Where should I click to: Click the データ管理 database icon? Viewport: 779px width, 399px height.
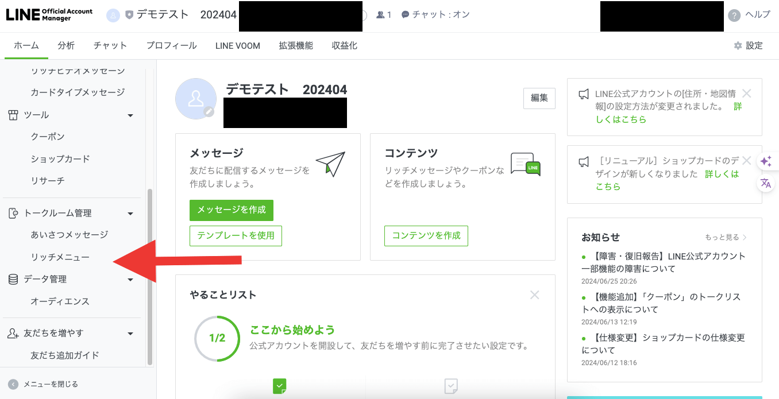coord(13,279)
